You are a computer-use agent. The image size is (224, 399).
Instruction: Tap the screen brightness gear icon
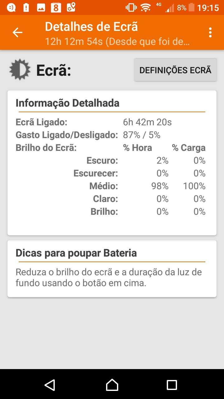pyautogui.click(x=20, y=70)
